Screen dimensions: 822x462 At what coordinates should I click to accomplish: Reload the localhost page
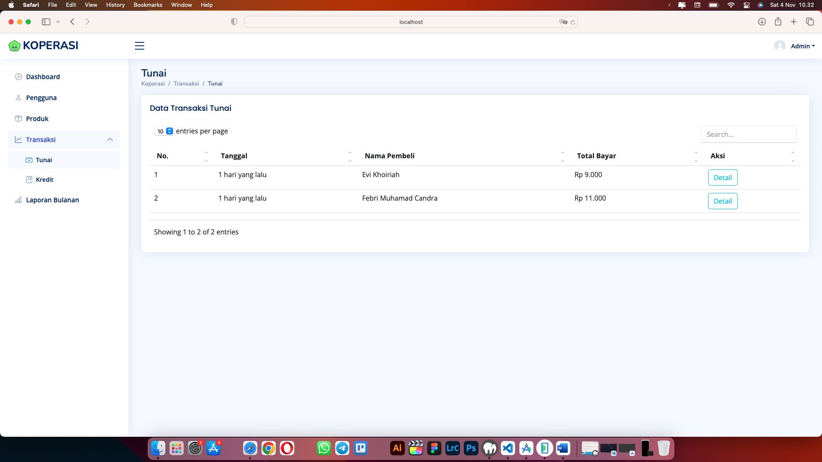pyautogui.click(x=573, y=22)
